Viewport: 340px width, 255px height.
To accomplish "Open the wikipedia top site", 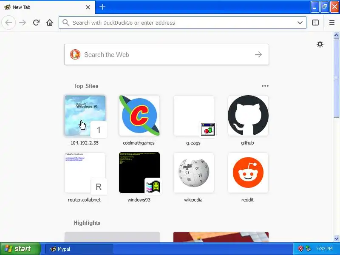I will 194,173.
